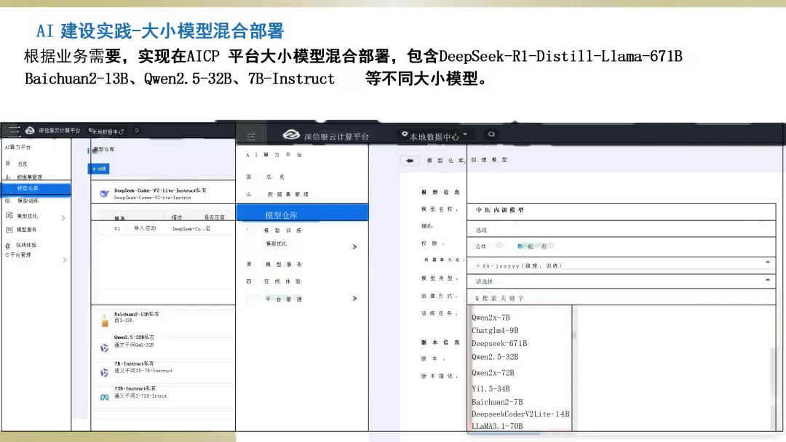Click 模型优化 icon in left window sidebar
Image resolution: width=786 pixels, height=442 pixels.
click(9, 216)
